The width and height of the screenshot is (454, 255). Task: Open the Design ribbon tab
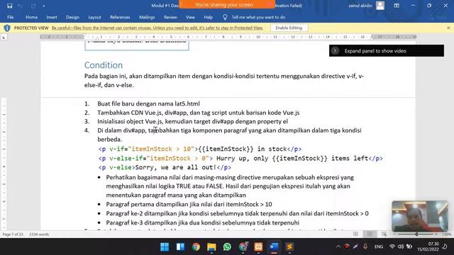click(72, 17)
